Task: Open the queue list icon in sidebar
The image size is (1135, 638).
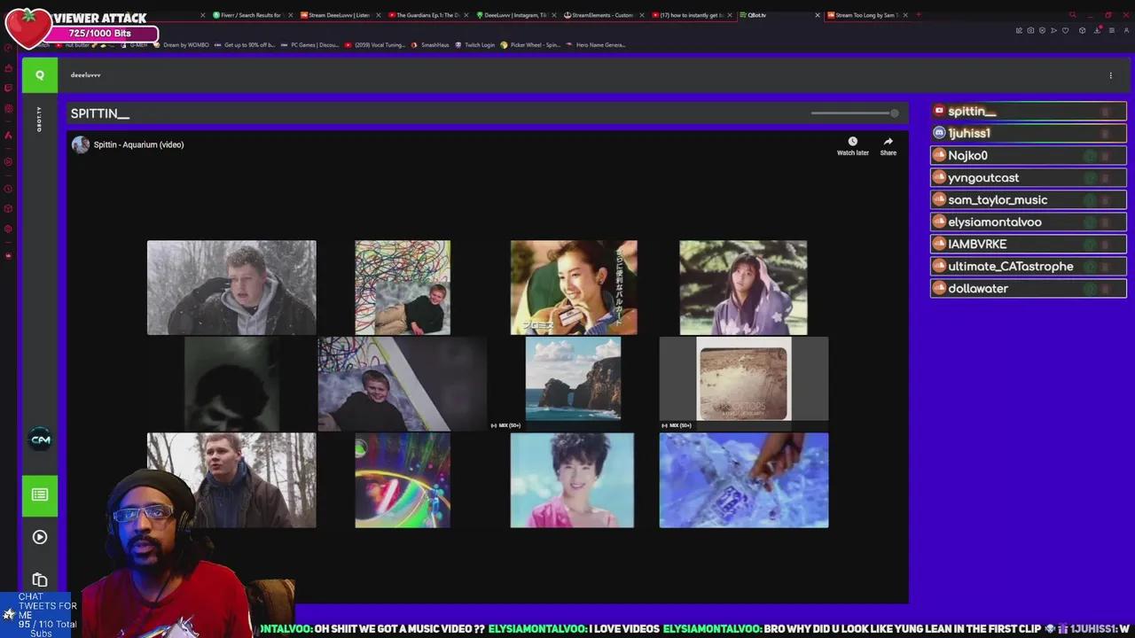Action: 40,494
